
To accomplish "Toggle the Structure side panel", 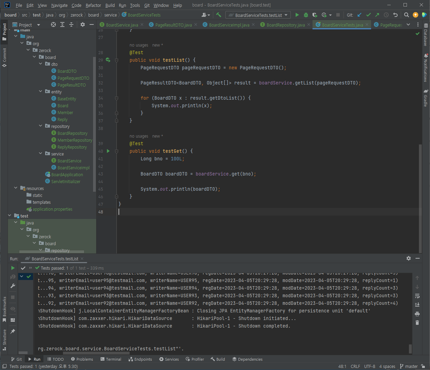I will (4, 340).
